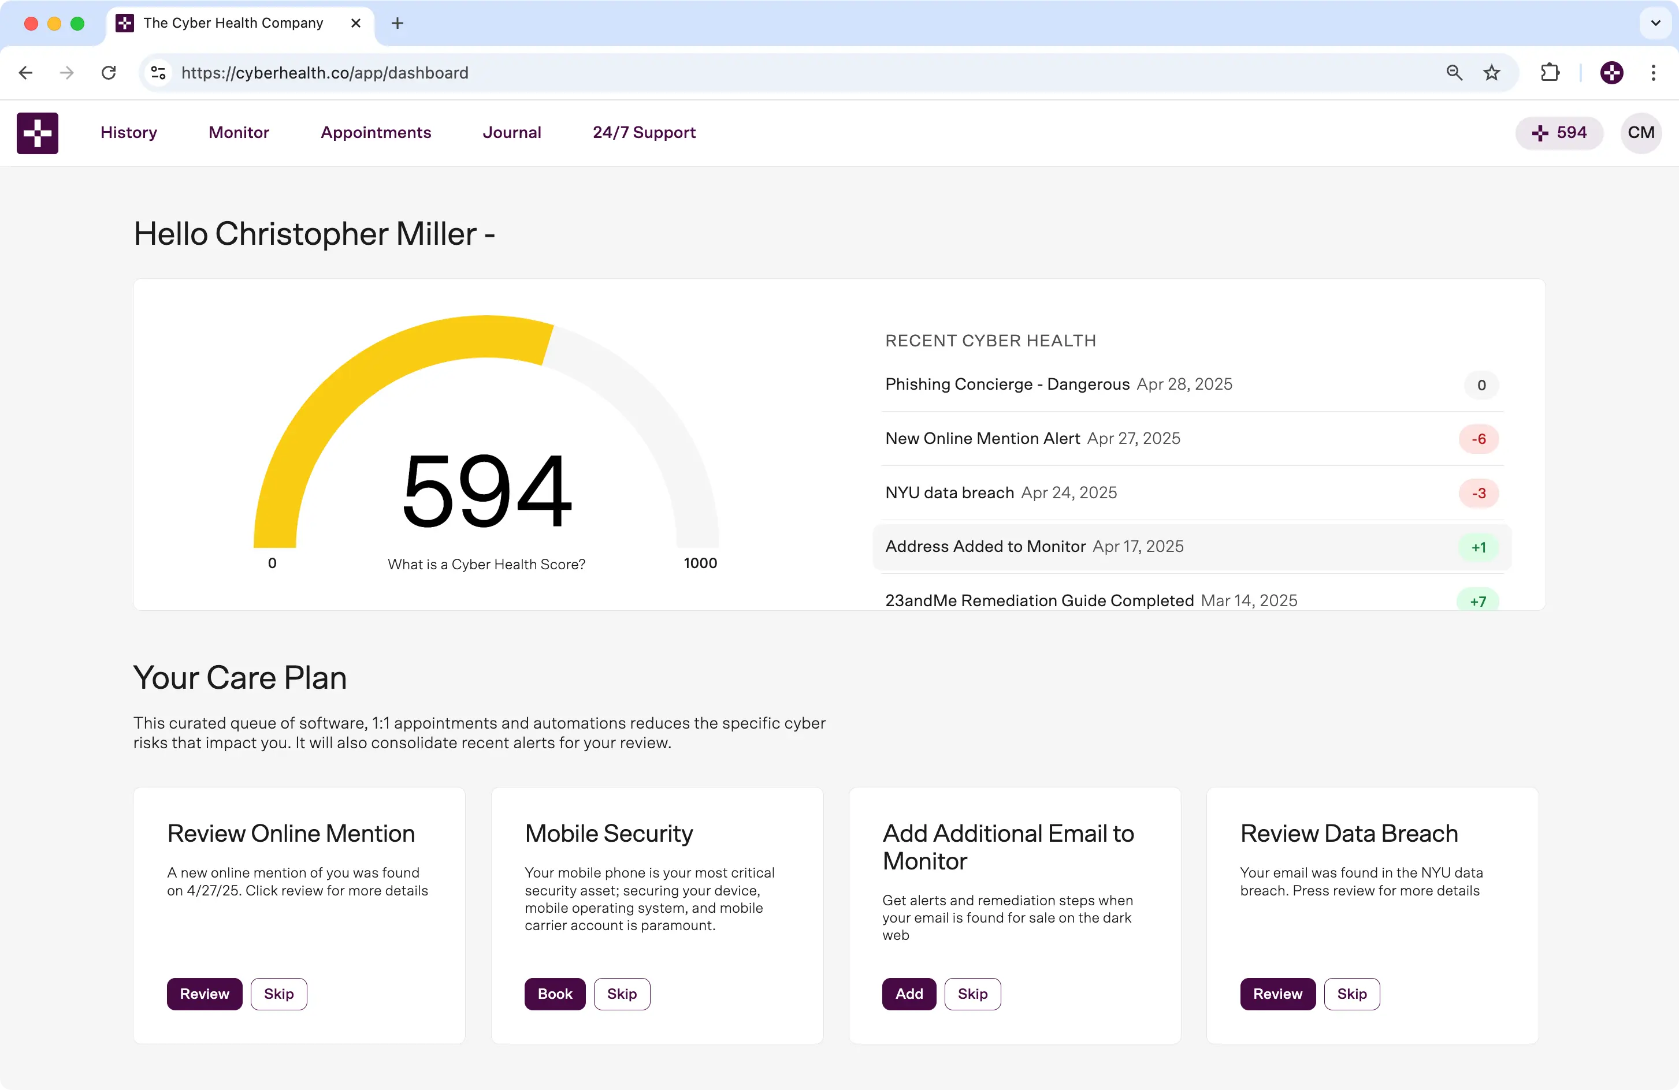Click the Cyber Health logo icon
This screenshot has width=1679, height=1090.
38,133
